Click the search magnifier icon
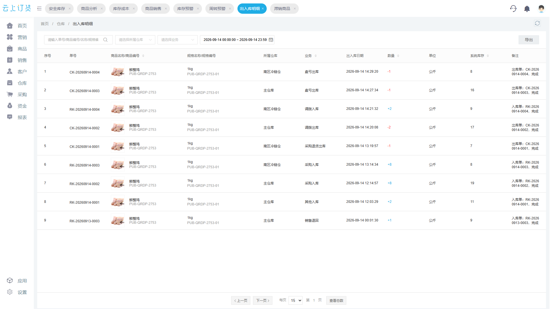 pos(105,40)
